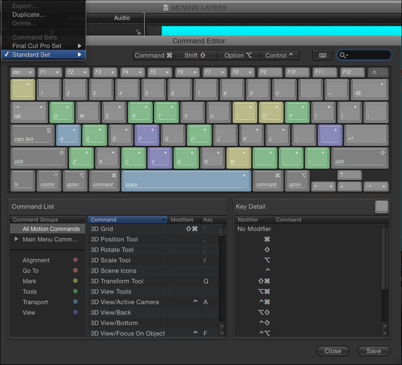Click the return key on virtual keyboard
The image size is (402, 365).
[x=366, y=135]
